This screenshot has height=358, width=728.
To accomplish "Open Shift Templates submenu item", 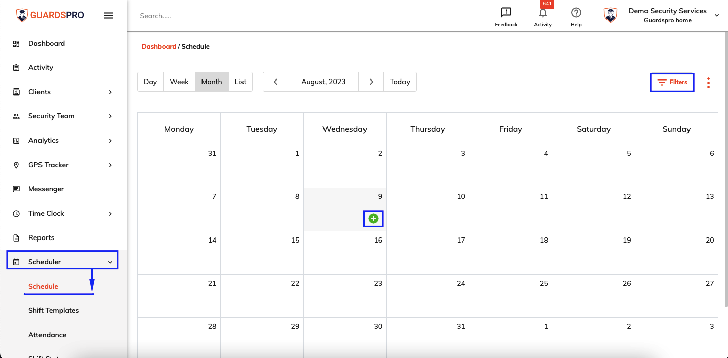I will click(x=54, y=311).
